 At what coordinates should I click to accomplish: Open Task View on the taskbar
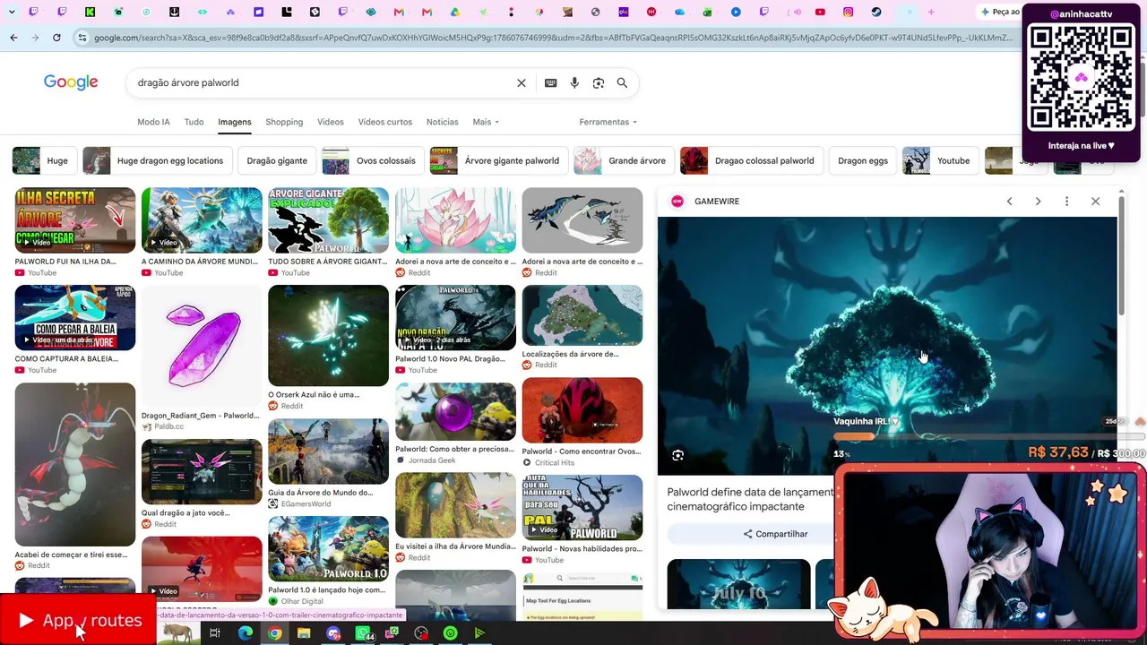coord(215,633)
